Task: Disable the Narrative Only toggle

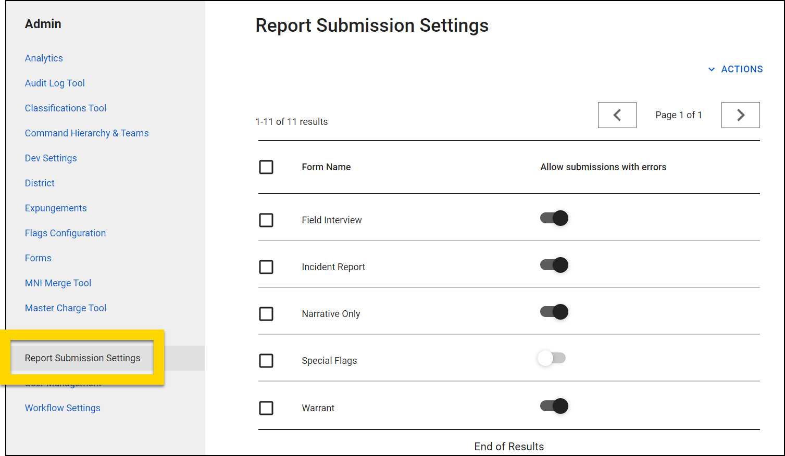Action: click(553, 311)
